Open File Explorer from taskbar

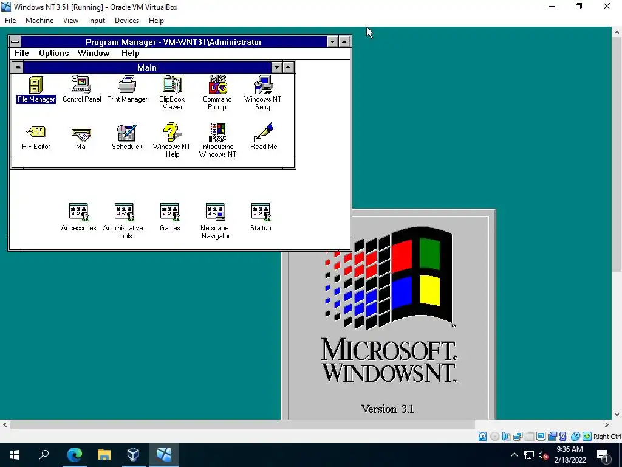[104, 455]
